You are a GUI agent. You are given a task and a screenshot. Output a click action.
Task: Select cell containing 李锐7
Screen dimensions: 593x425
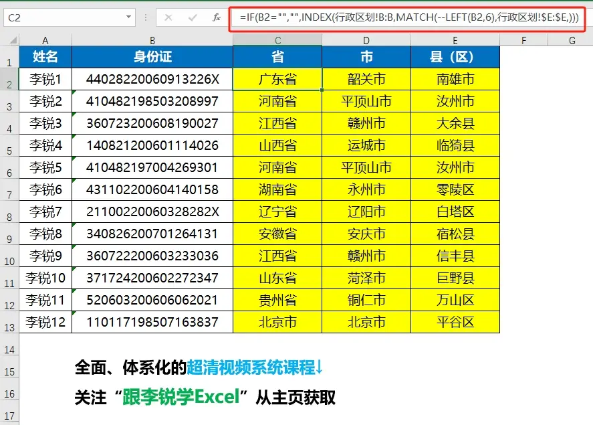tap(45, 211)
